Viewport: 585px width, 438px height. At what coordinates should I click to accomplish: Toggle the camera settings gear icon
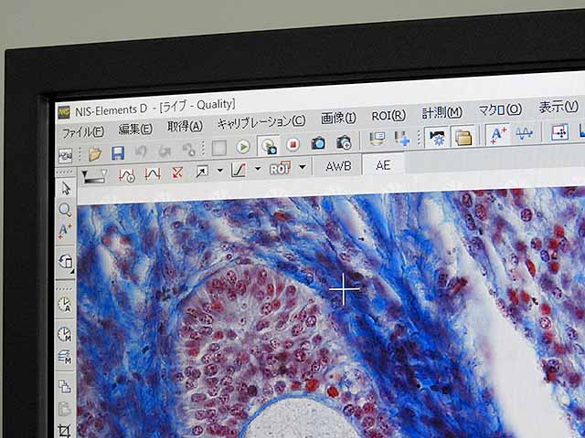pyautogui.click(x=437, y=137)
